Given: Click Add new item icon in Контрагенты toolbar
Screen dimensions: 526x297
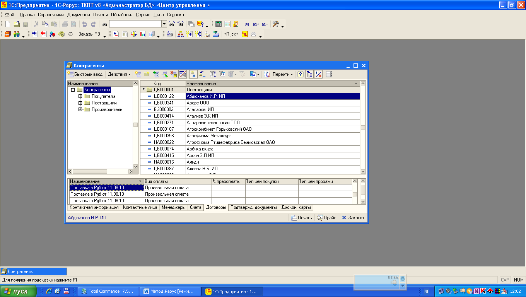Looking at the screenshot, I should pos(138,74).
